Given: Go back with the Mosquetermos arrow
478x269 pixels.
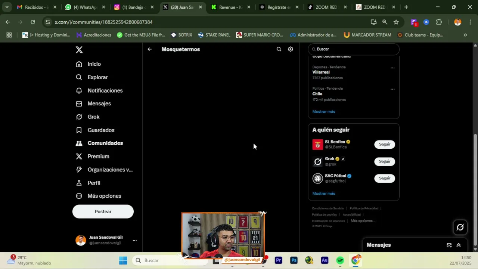Looking at the screenshot, I should [149, 49].
